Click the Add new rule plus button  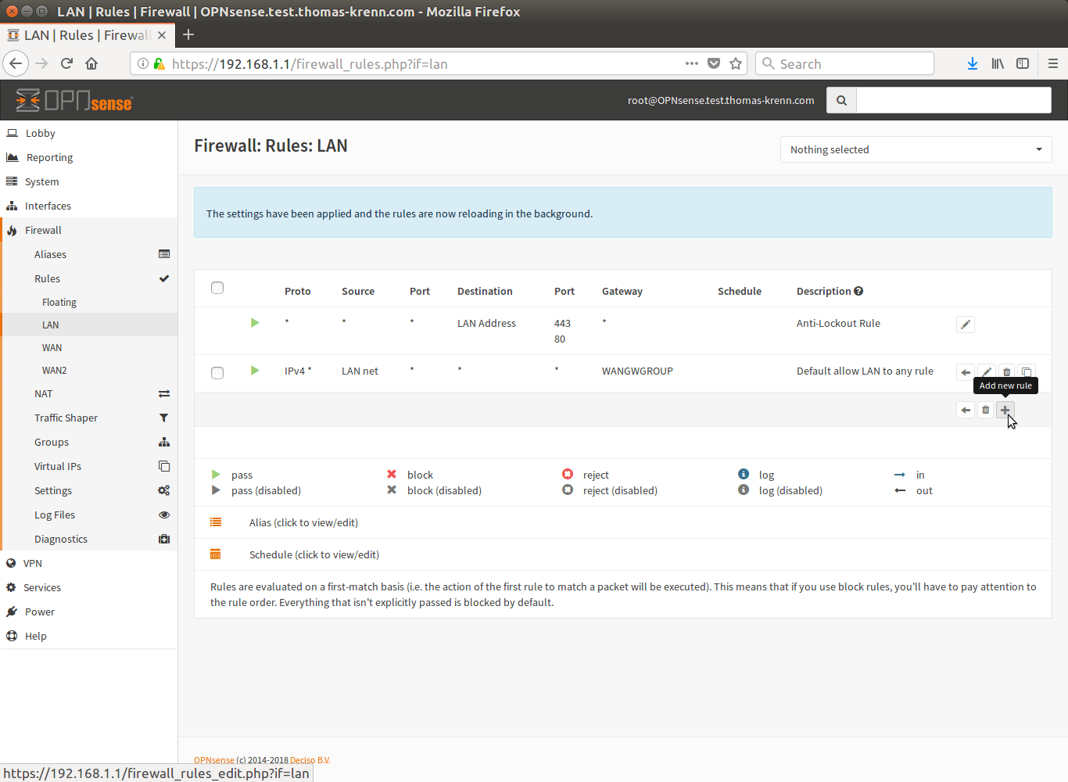tap(1005, 410)
